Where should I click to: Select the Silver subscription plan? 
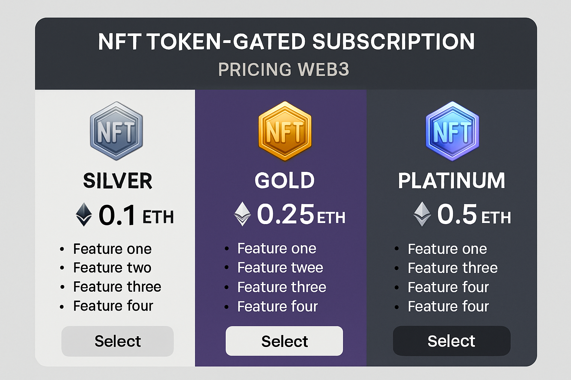click(x=117, y=341)
